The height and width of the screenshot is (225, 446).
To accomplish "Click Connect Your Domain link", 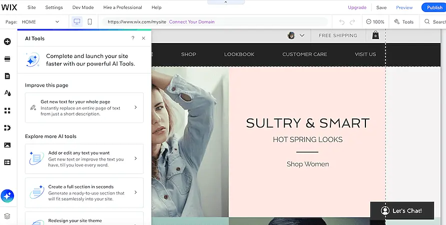I will 192,22.
